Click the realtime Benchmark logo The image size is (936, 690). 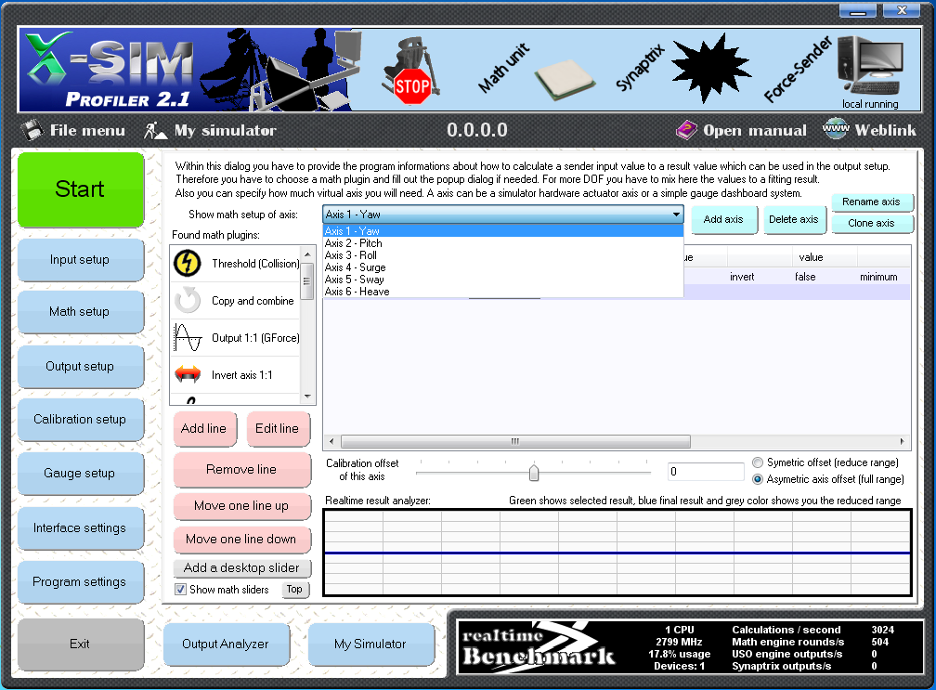(539, 647)
